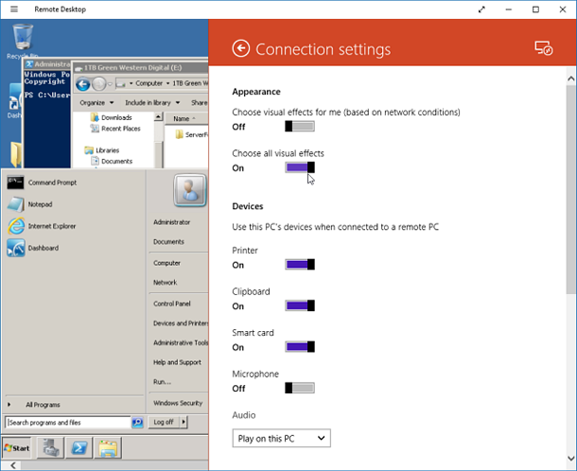Click the Log off button

tap(163, 422)
